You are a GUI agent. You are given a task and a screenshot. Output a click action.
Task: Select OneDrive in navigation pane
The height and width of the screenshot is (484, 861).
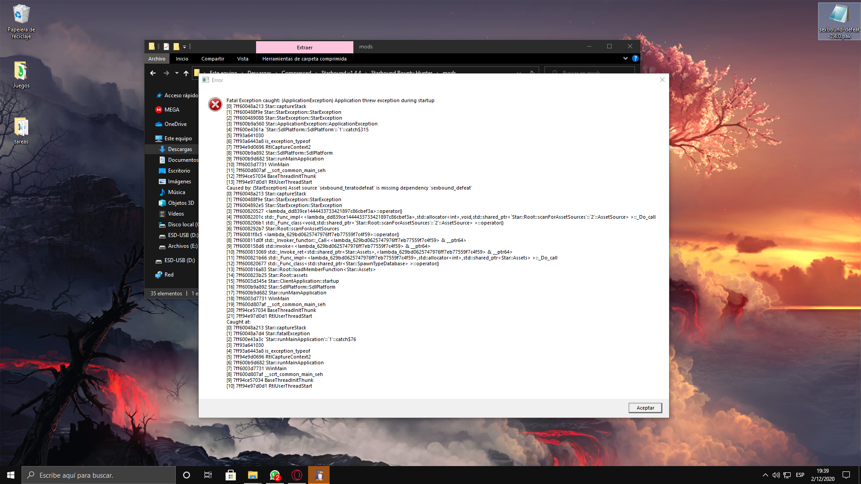click(x=171, y=124)
